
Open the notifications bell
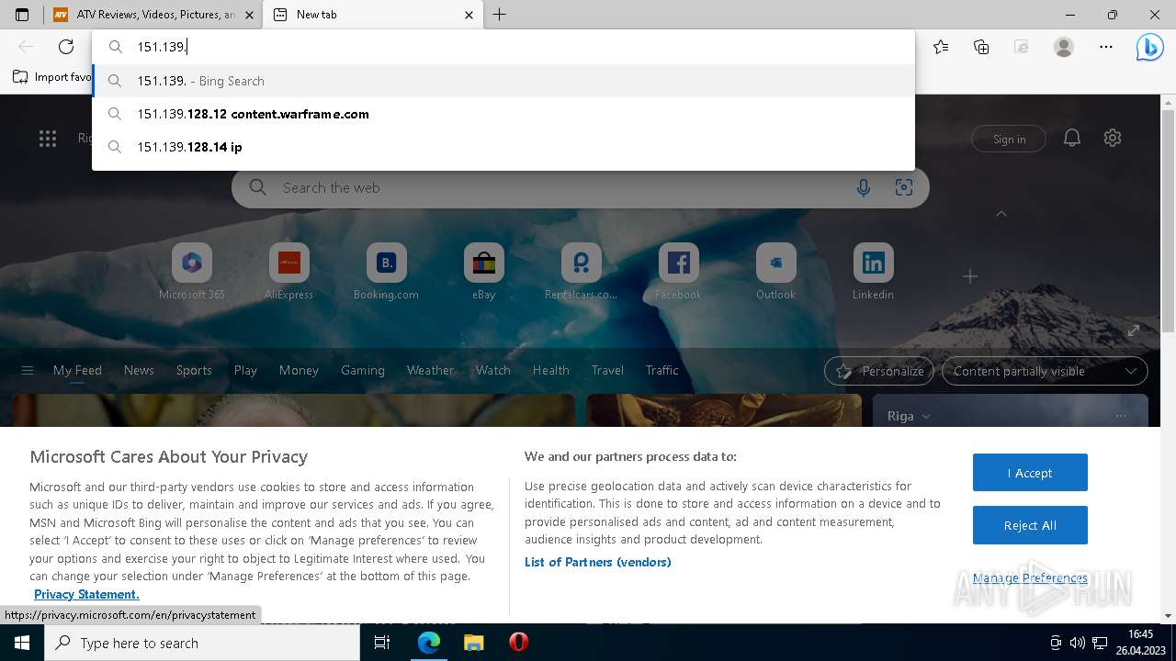point(1071,138)
